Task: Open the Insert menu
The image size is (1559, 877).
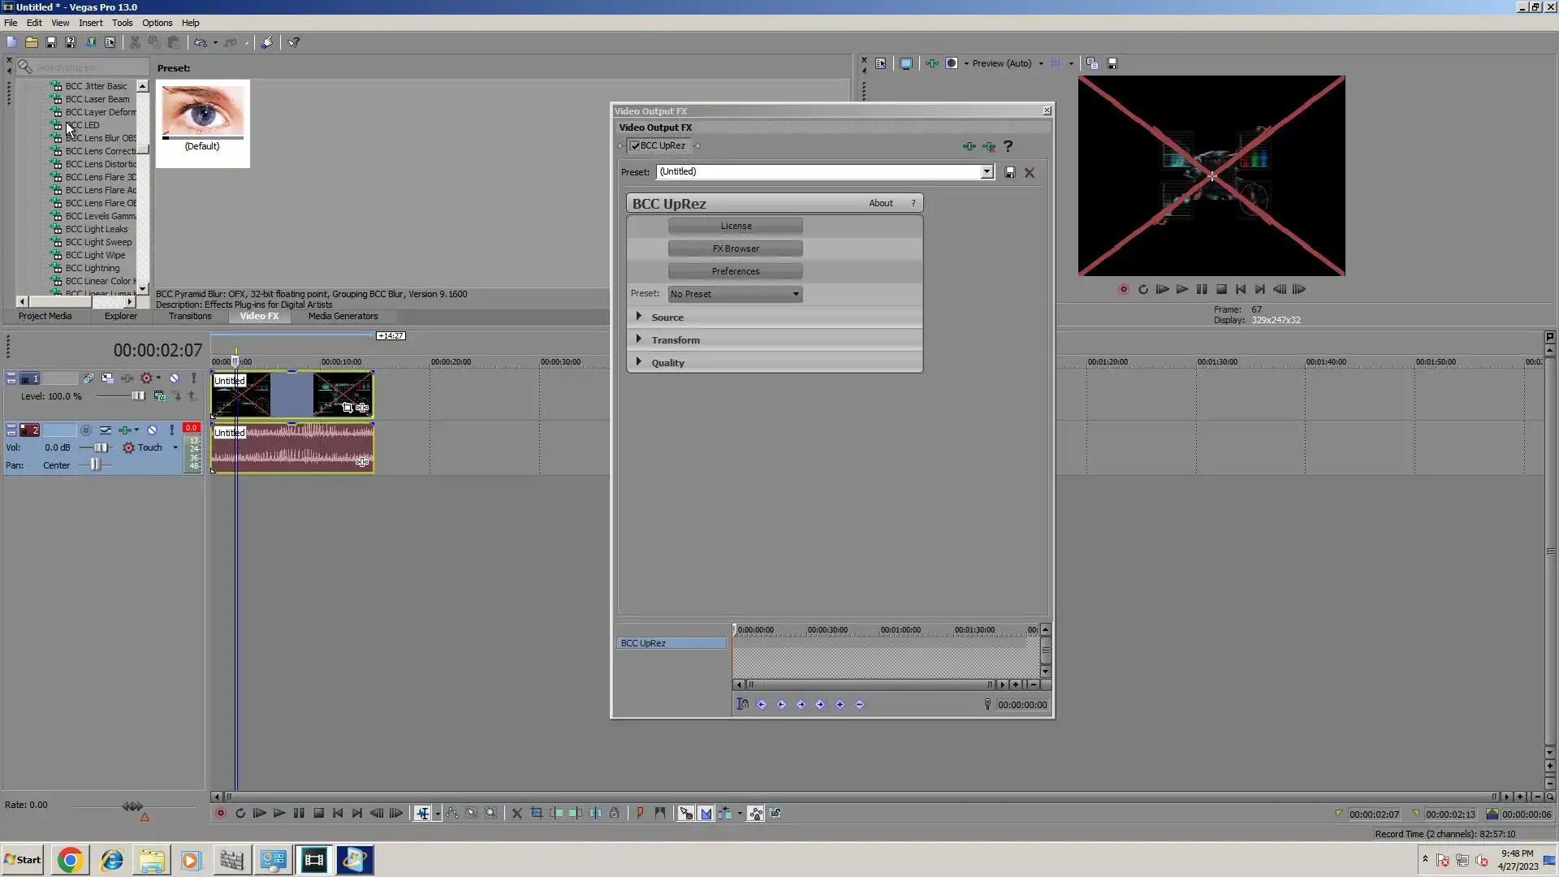Action: coord(90,23)
